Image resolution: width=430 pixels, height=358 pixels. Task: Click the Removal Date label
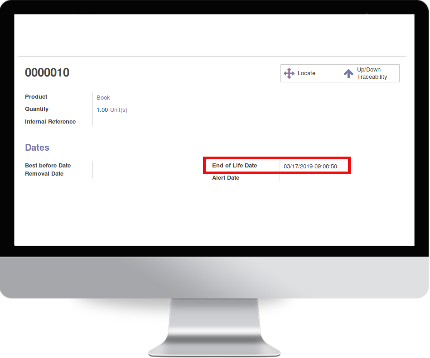point(44,174)
